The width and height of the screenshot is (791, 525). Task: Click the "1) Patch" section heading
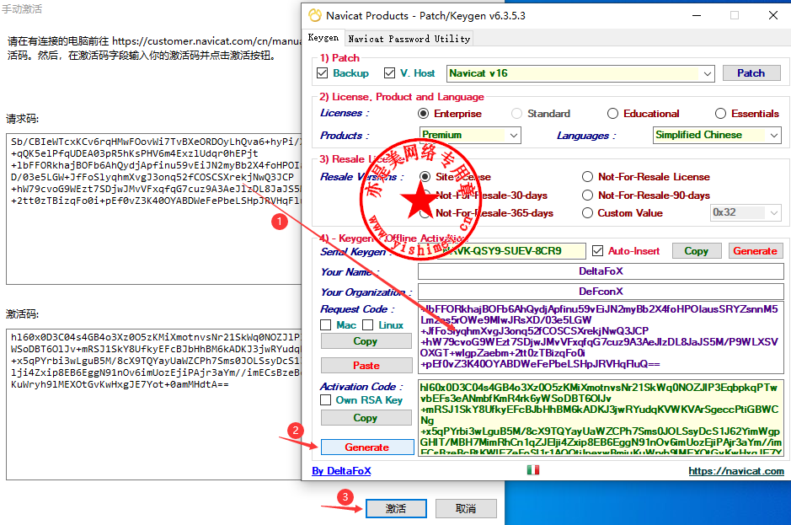click(339, 58)
